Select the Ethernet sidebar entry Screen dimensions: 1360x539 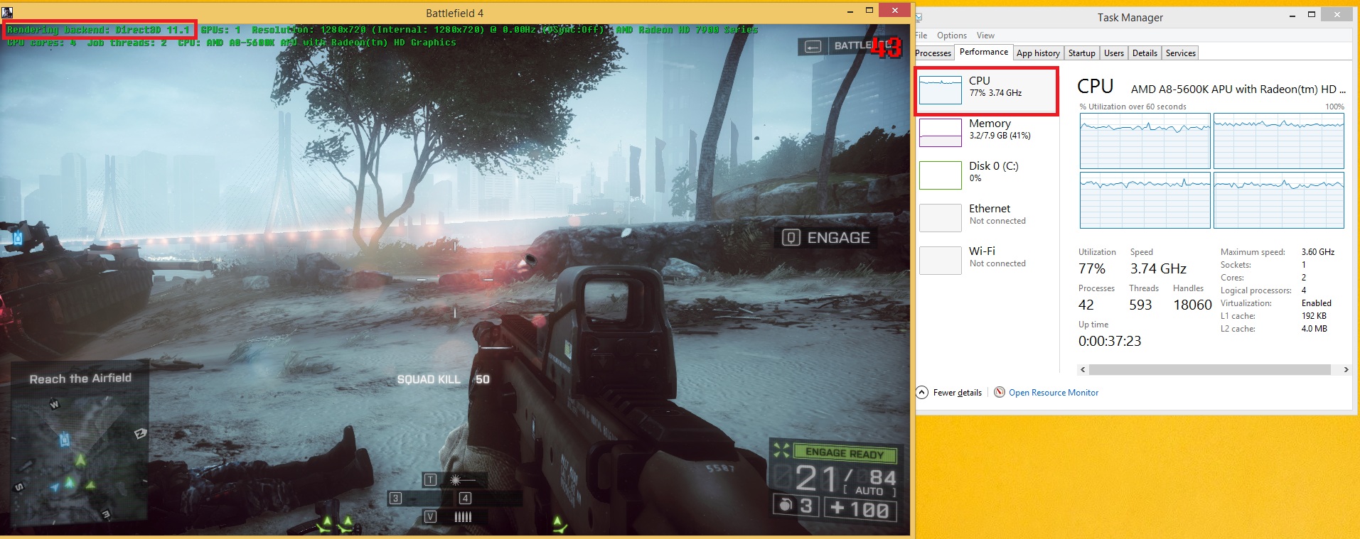986,217
